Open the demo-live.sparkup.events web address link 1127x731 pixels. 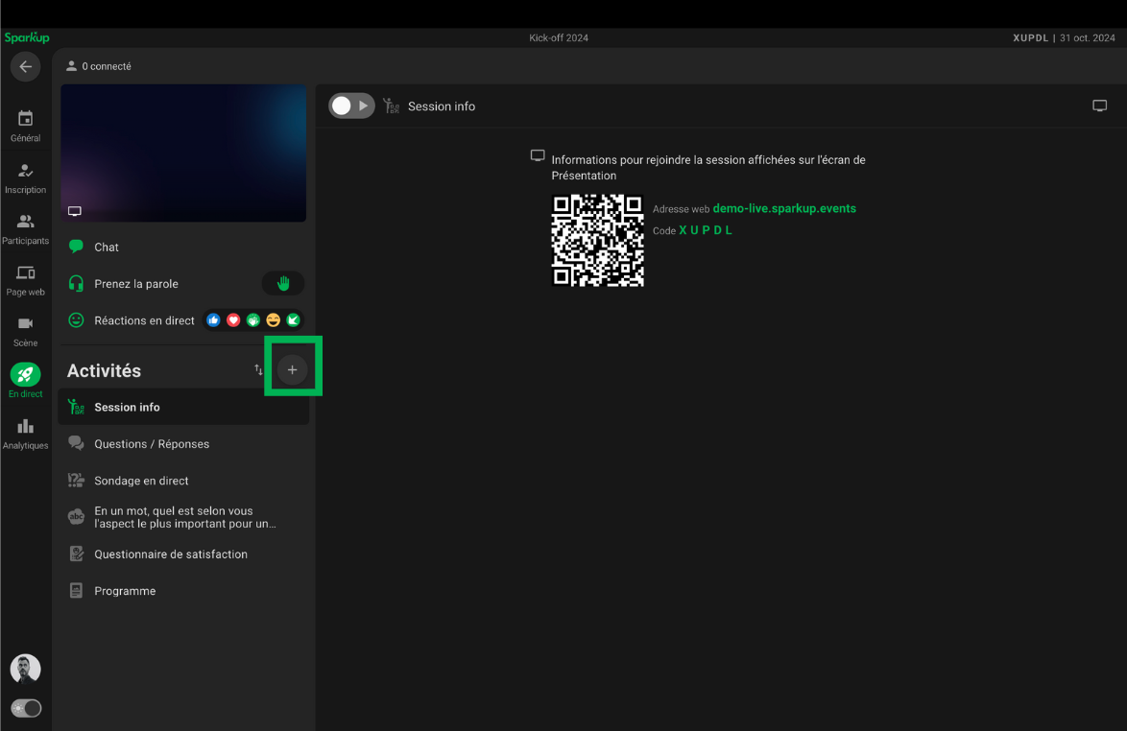pos(784,208)
